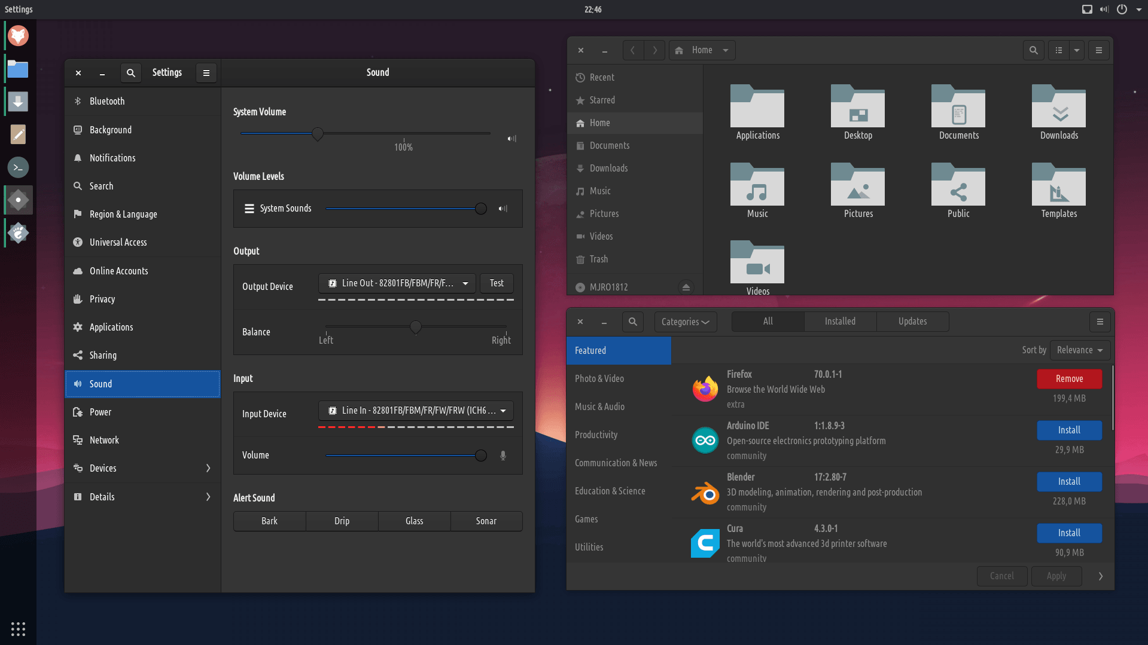The image size is (1148, 645).
Task: Adjust the Balance slider handle
Action: click(x=416, y=327)
